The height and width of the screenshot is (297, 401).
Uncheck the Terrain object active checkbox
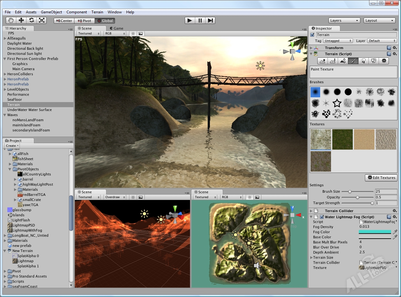point(312,35)
